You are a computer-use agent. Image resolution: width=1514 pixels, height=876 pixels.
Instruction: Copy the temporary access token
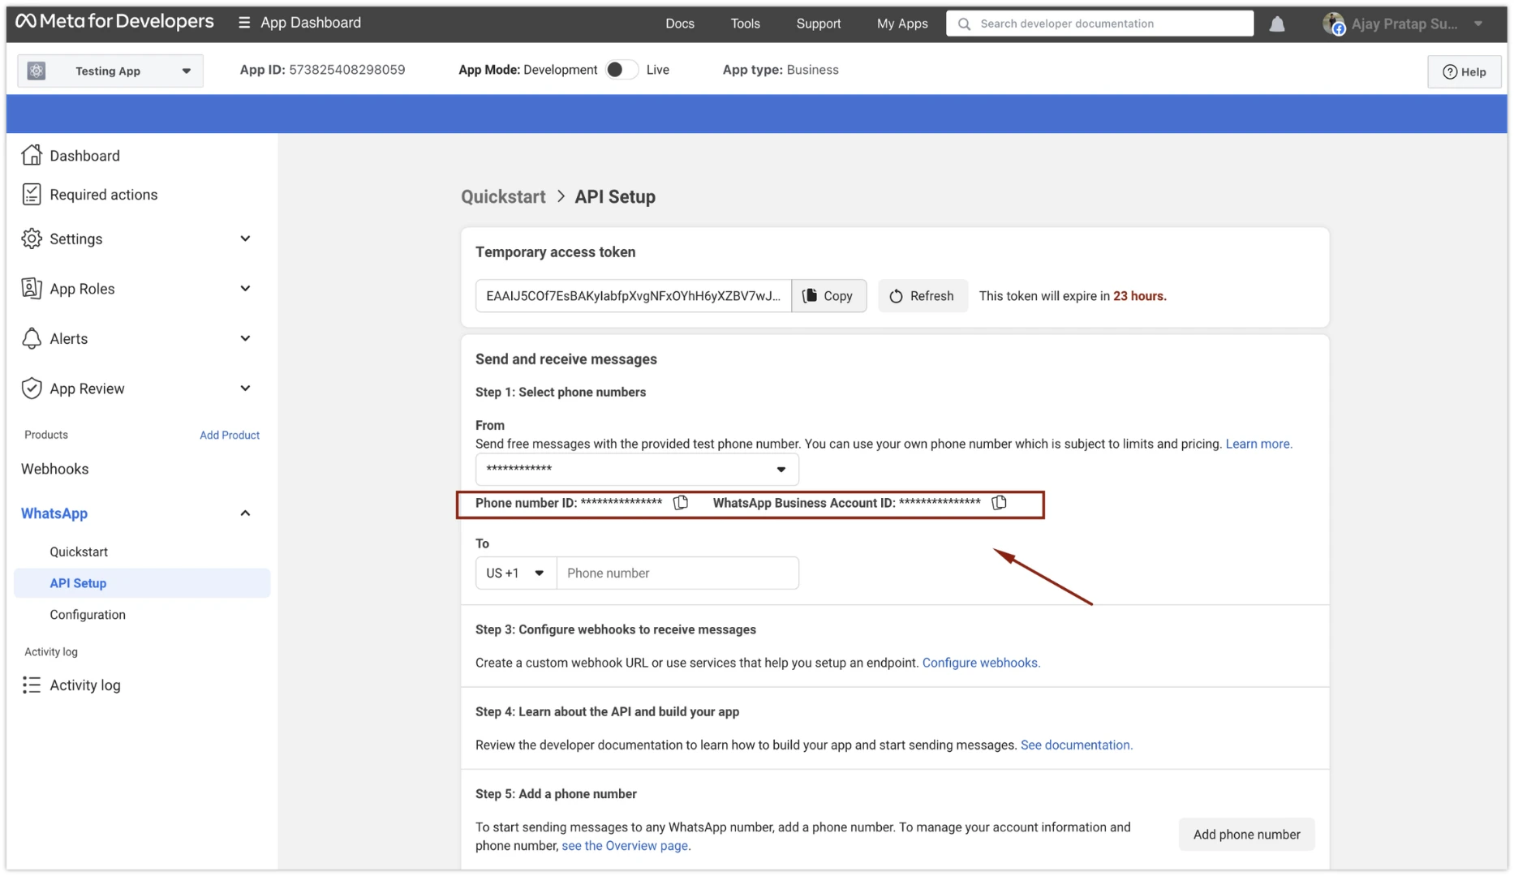(x=828, y=296)
